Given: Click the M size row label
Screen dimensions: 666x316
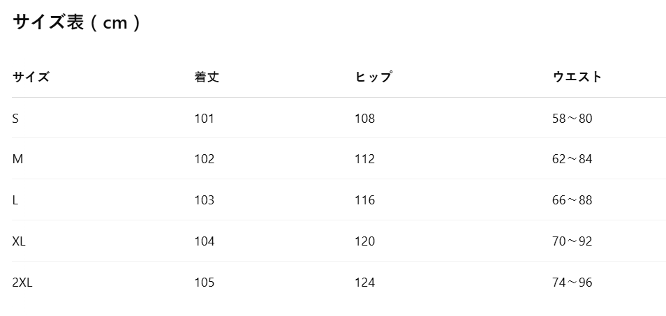Looking at the screenshot, I should (x=17, y=159).
